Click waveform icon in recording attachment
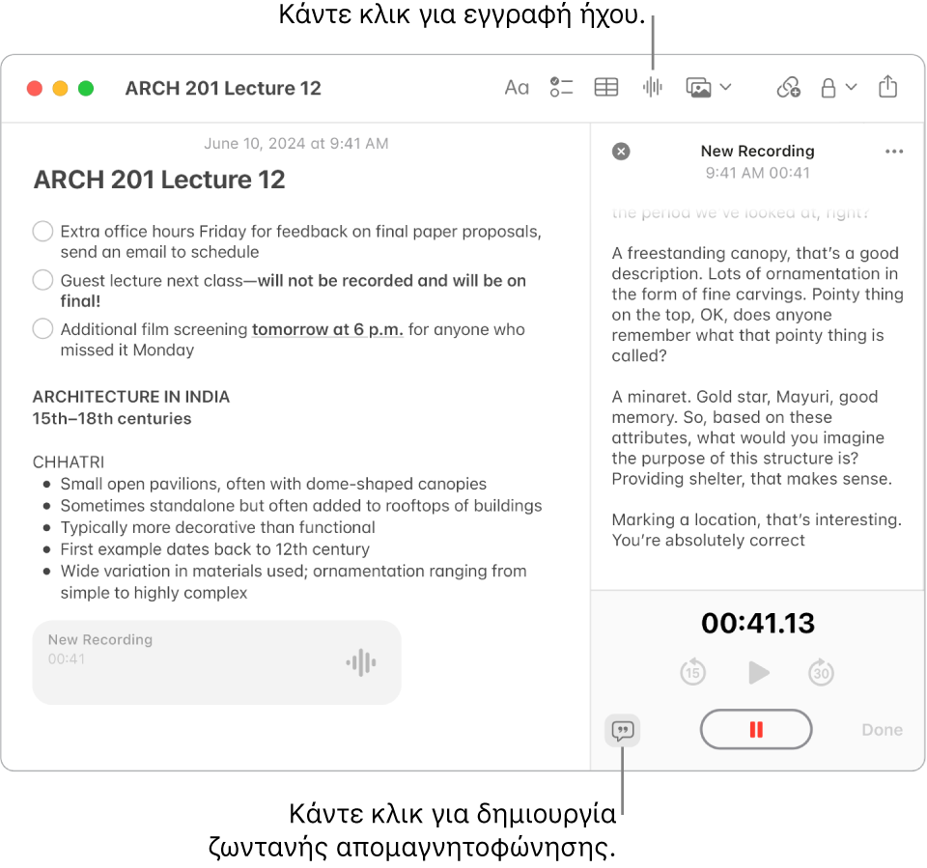This screenshot has width=927, height=868. pos(361,662)
